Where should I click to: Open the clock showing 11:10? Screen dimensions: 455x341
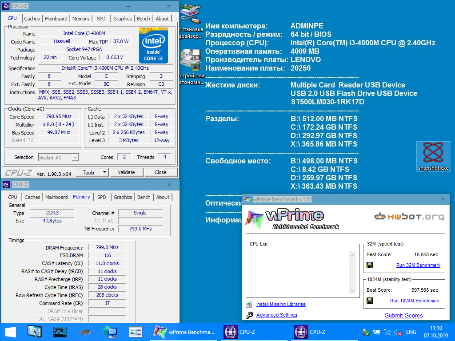(x=436, y=332)
